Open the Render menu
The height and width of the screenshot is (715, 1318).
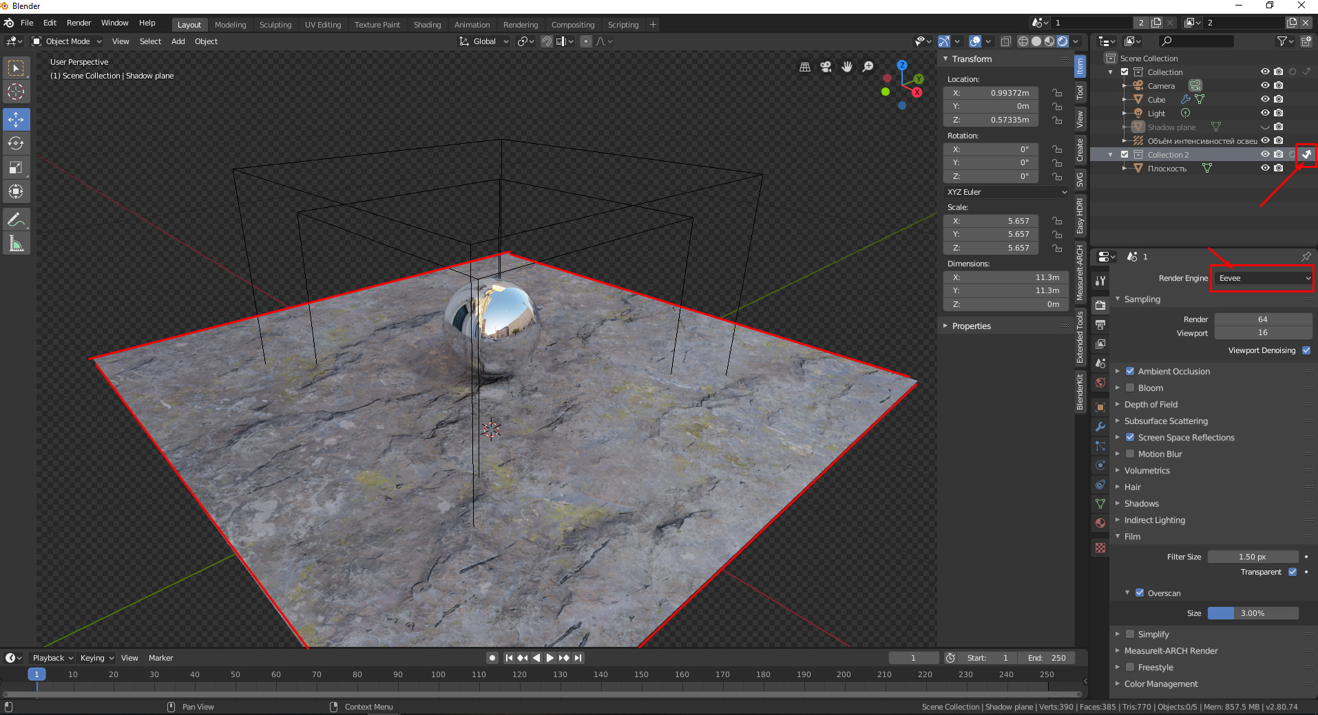(79, 23)
